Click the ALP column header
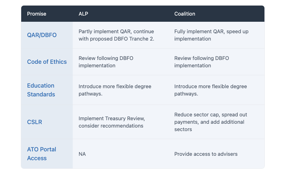Image resolution: width=283 pixels, height=174 pixels. [83, 14]
